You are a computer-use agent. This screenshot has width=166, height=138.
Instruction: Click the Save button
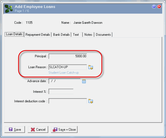pos(15,129)
